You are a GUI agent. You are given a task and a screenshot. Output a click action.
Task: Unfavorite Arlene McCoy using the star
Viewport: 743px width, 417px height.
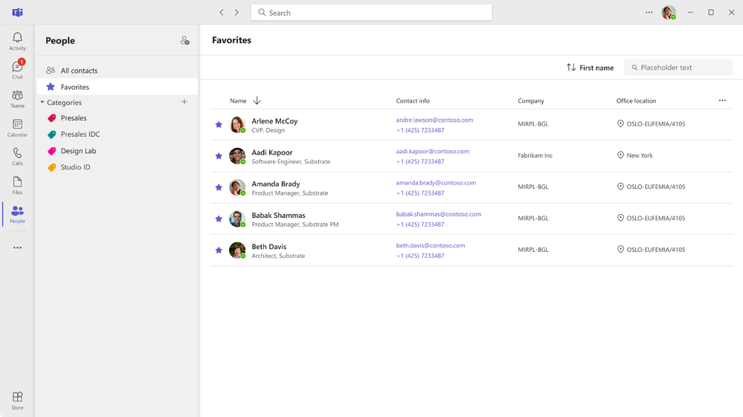click(219, 125)
